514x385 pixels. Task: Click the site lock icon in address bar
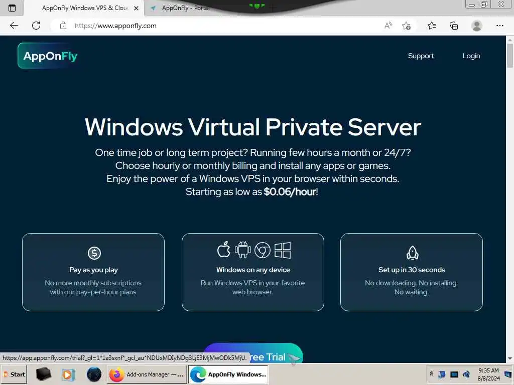pos(63,26)
